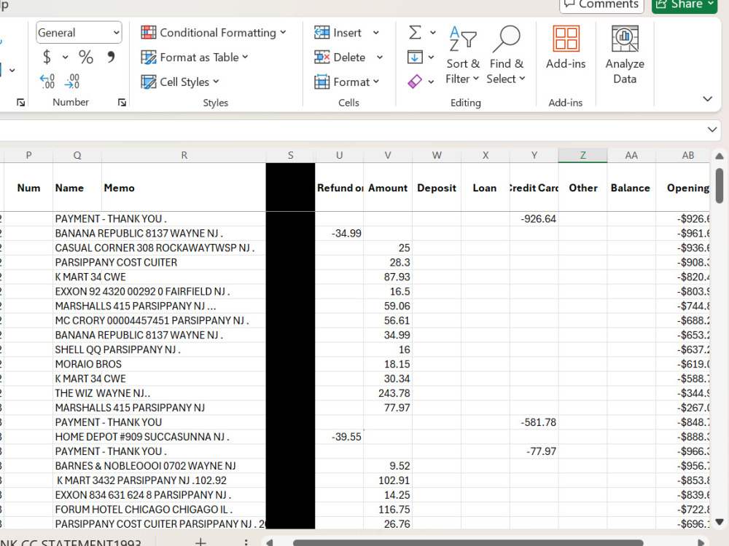Image resolution: width=729 pixels, height=546 pixels.
Task: Click the Loan header cell
Action: (486, 188)
